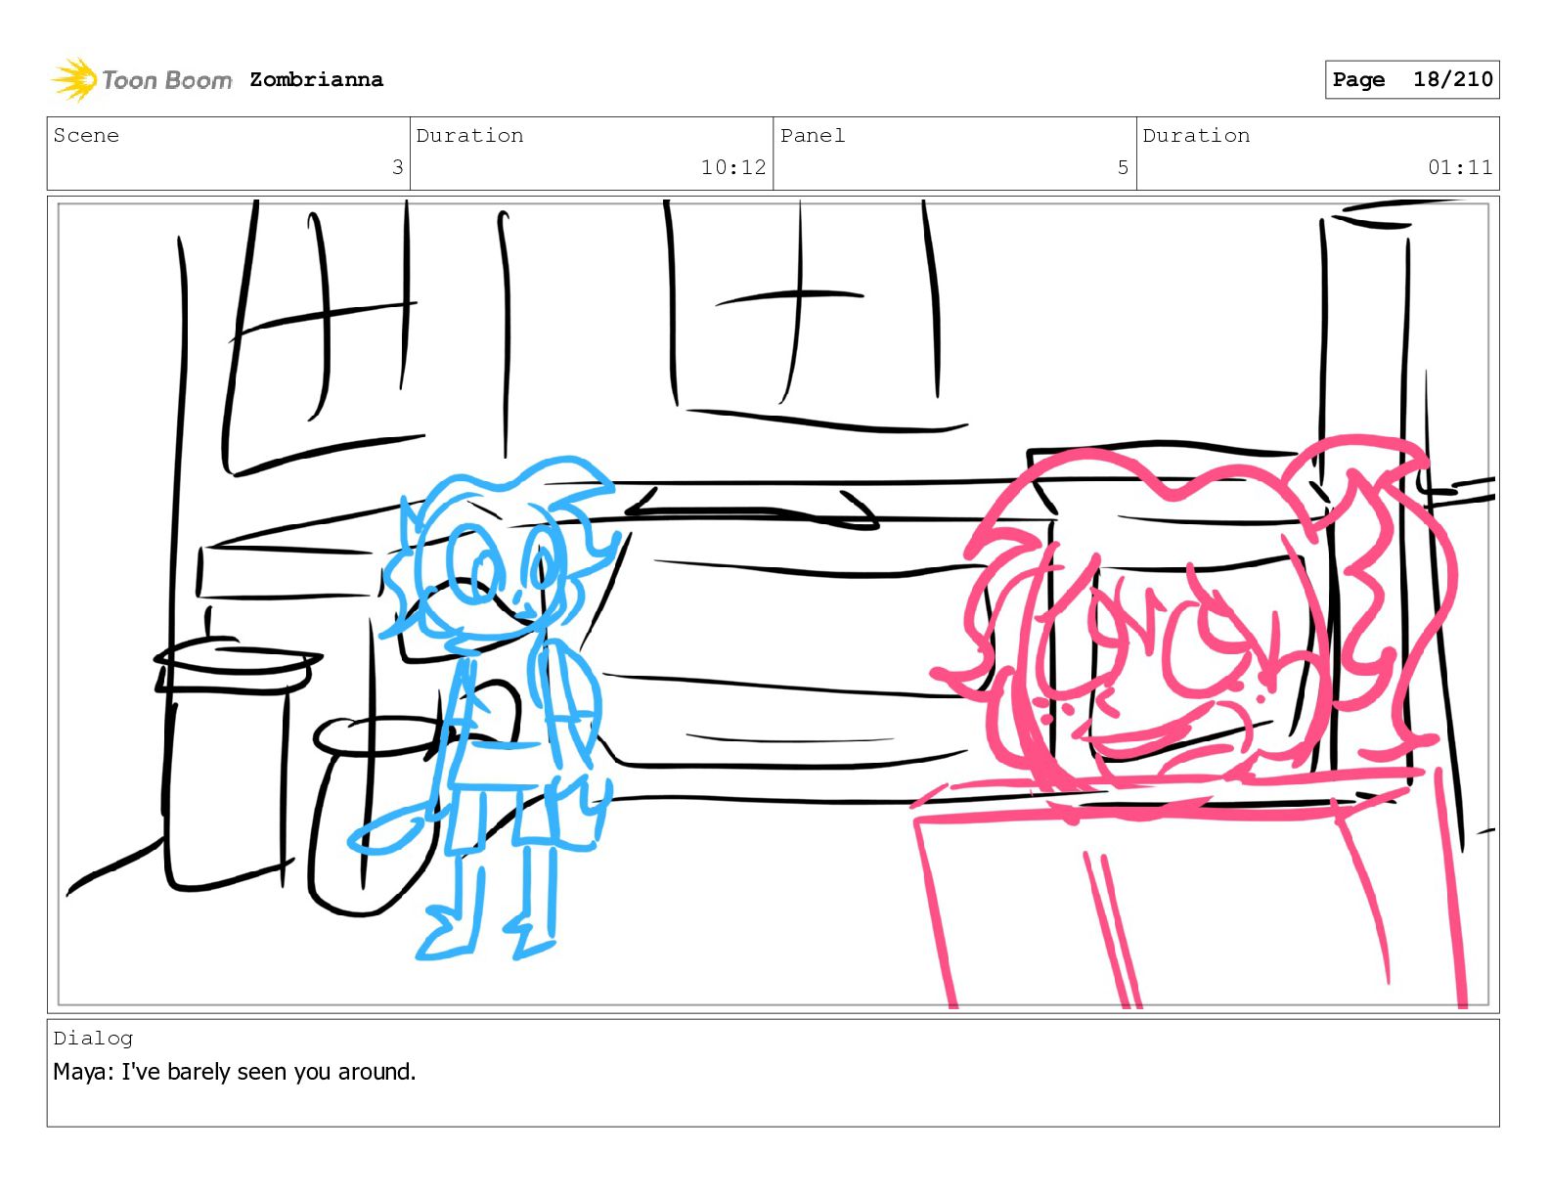Select the 'Zombrianna' project title

[x=316, y=79]
